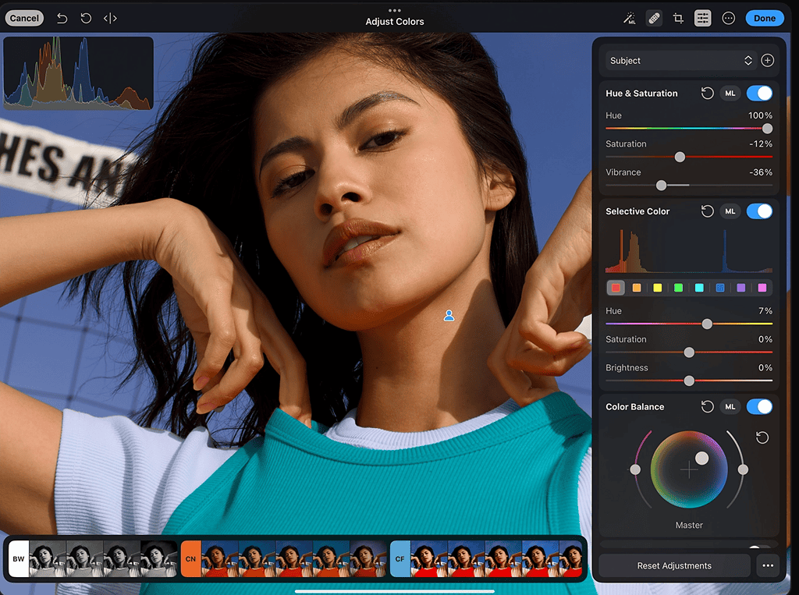Click the revert circular arrow in top bar
The image size is (799, 595).
pos(86,19)
